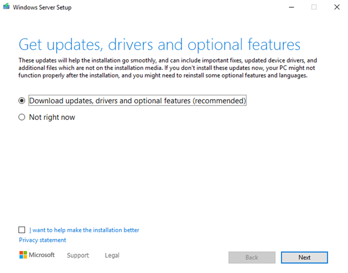Open the Support link
Image resolution: width=348 pixels, height=273 pixels.
click(x=78, y=255)
